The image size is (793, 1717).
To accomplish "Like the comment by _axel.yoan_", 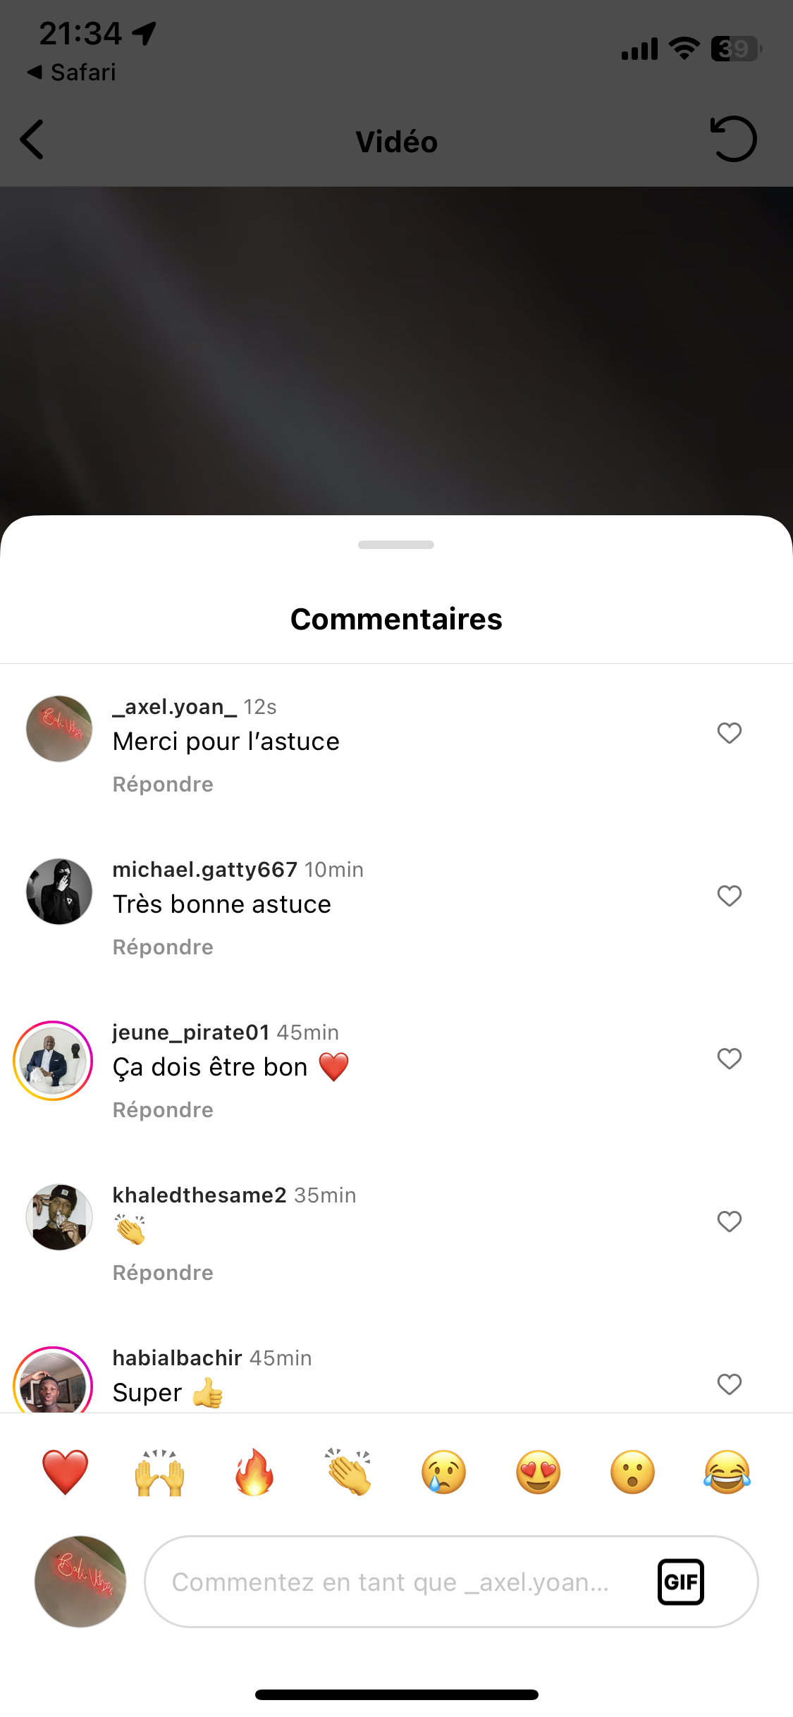I will [729, 733].
